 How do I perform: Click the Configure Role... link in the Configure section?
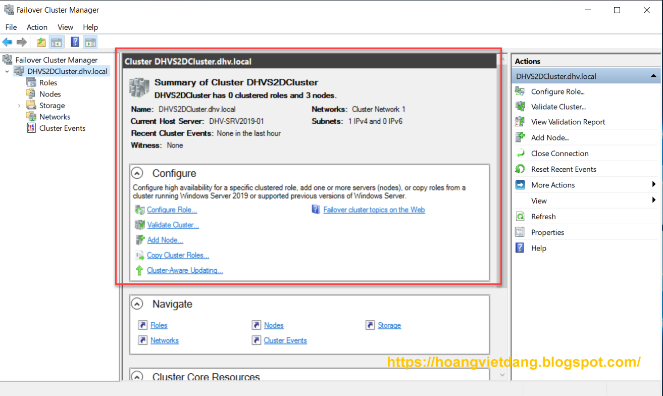point(172,210)
